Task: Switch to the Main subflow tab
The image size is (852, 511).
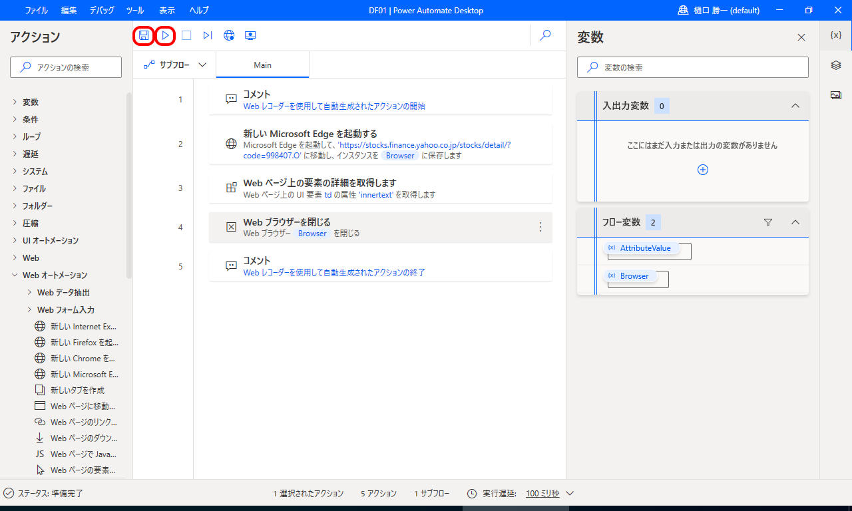Action: pyautogui.click(x=263, y=65)
